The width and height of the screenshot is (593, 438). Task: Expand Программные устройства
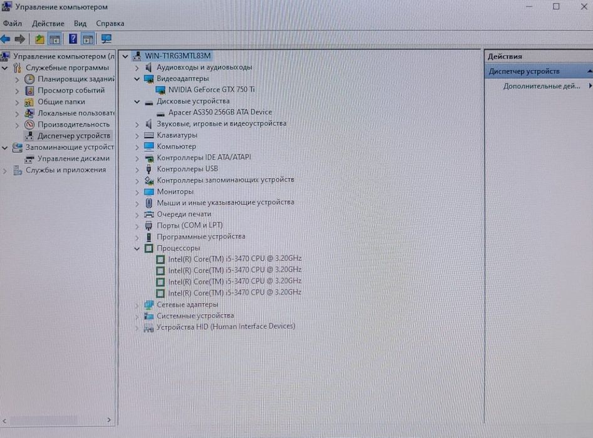pos(137,238)
